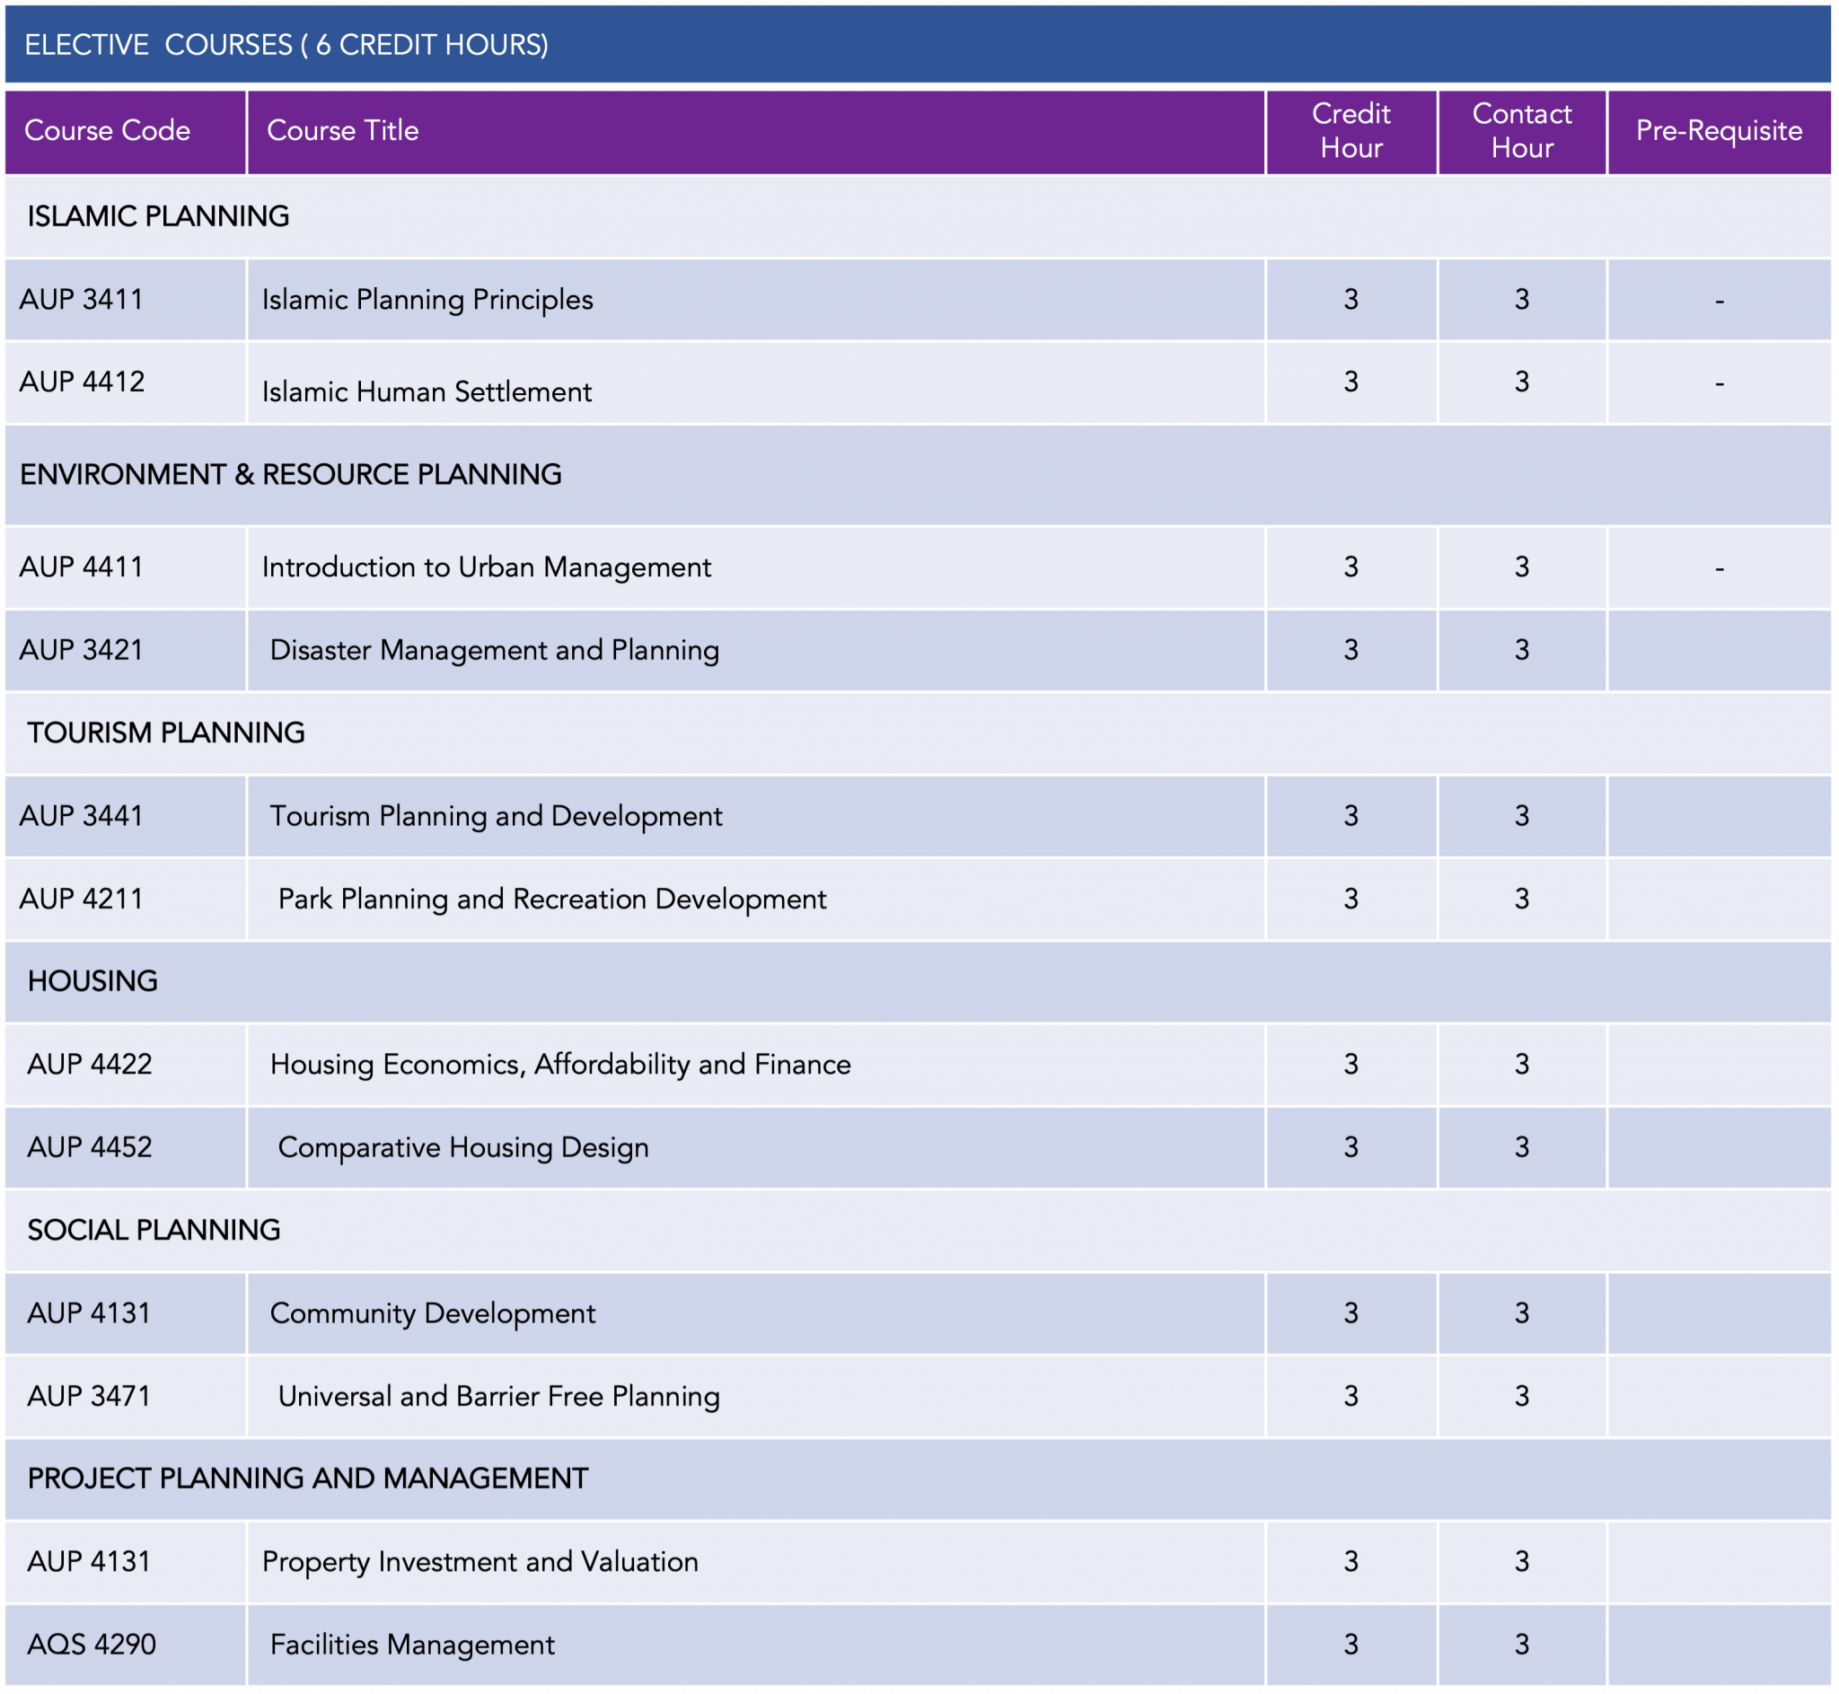Select course code 'AUP 4412'

(x=82, y=382)
